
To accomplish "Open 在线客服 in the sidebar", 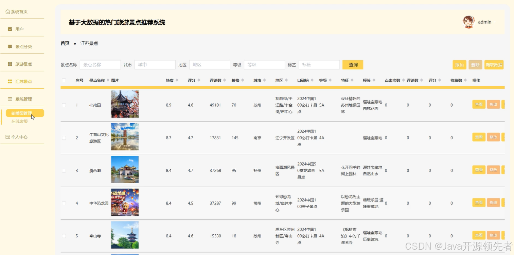I will pyautogui.click(x=20, y=121).
